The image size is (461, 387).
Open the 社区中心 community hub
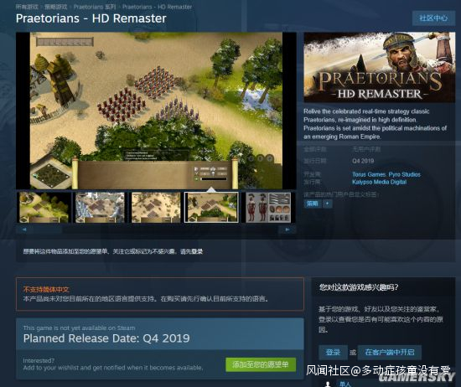click(x=433, y=18)
